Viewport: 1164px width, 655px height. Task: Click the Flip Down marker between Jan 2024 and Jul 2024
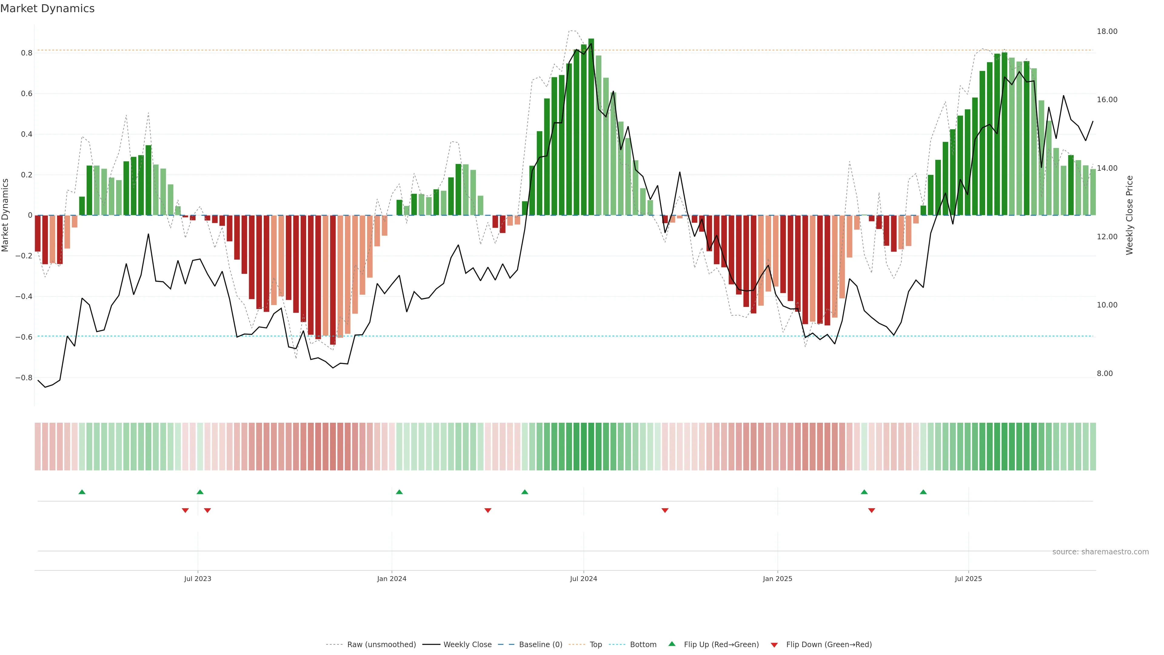487,510
